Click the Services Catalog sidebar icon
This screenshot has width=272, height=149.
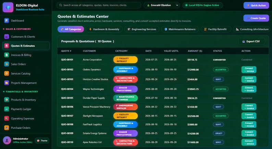7,73
